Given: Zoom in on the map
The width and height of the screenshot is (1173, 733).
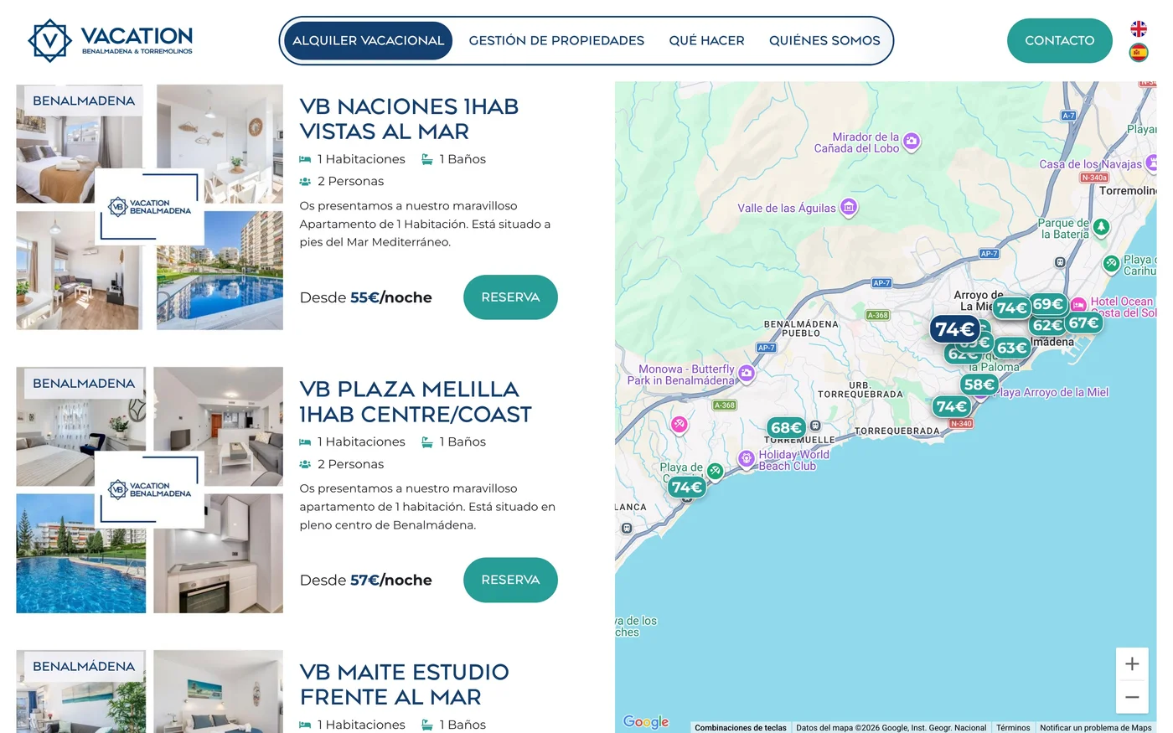Looking at the screenshot, I should click(1131, 664).
